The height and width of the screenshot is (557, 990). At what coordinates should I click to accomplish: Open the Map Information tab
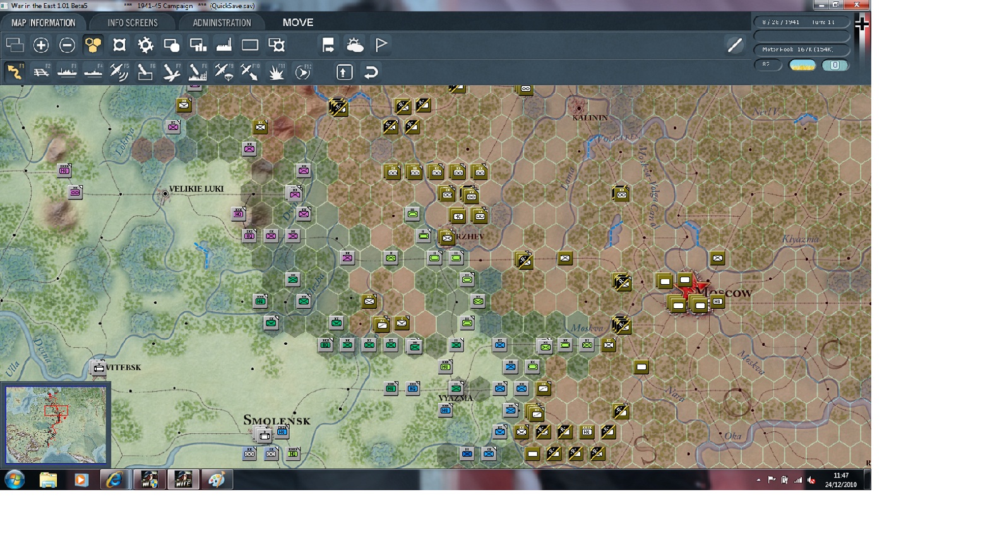pyautogui.click(x=43, y=23)
